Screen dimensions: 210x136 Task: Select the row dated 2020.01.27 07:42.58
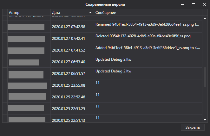tap(102, 27)
